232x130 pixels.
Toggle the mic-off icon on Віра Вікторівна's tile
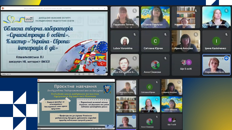[x=134, y=58]
